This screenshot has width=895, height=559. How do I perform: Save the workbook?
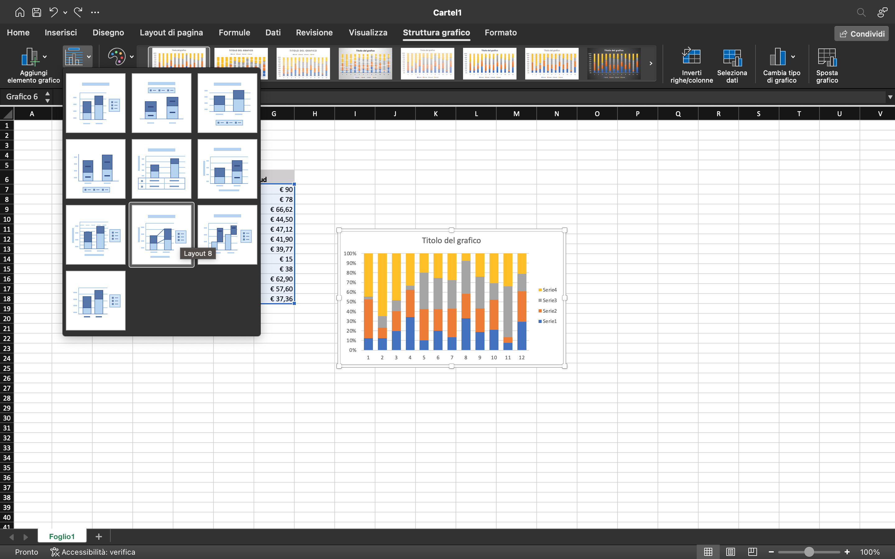[37, 12]
